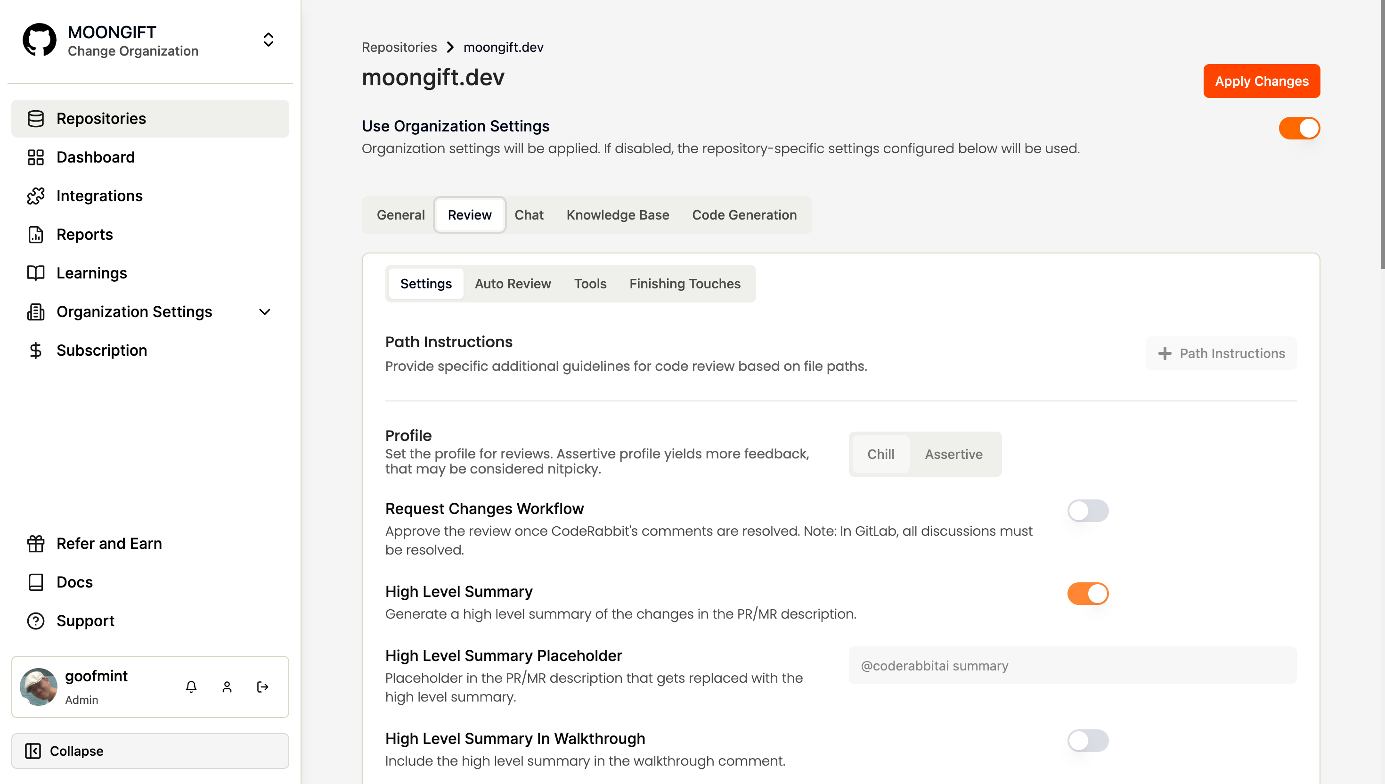The width and height of the screenshot is (1385, 784).
Task: Turn off High Level Summary toggle
Action: 1087,593
